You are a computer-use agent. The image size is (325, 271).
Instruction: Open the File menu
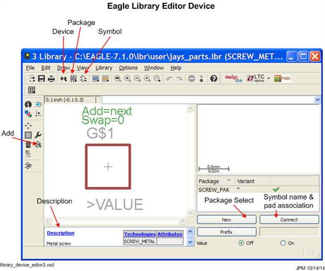30,68
